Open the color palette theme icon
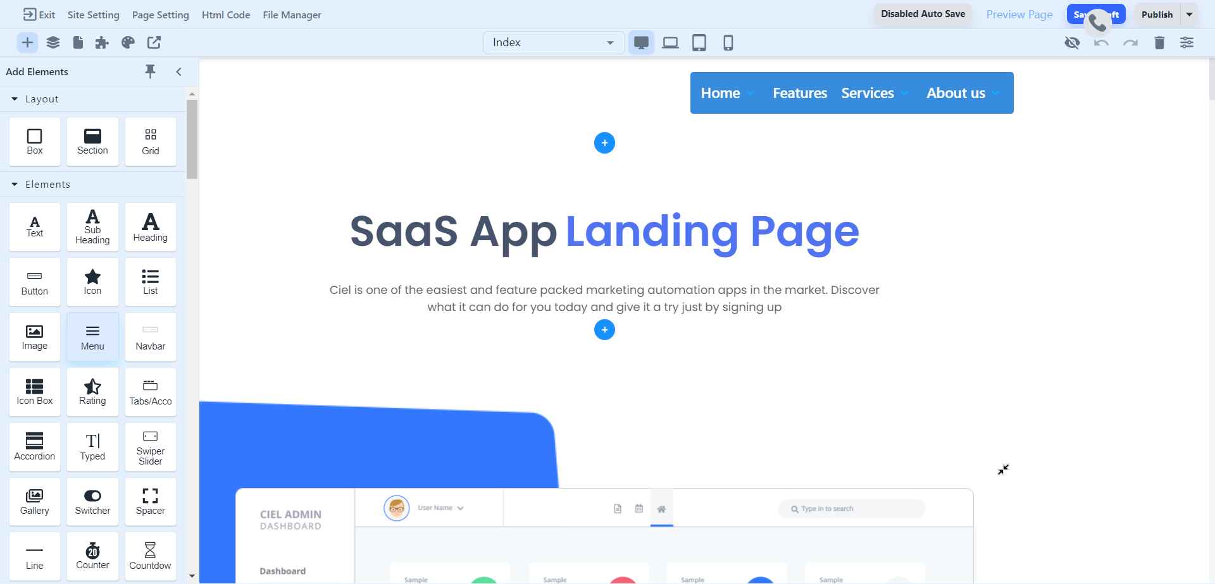This screenshot has height=584, width=1215. [128, 42]
